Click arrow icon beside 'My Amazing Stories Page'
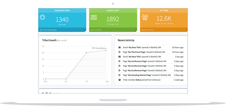Viewport: 226px width, 106px height. 119,75
